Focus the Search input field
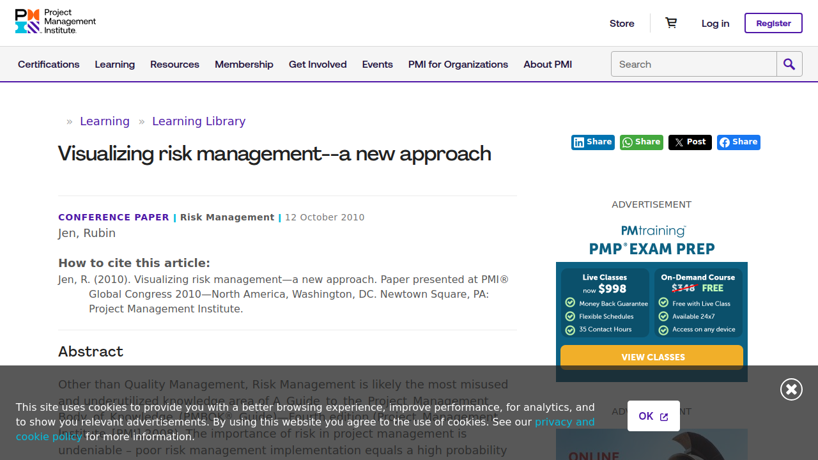 [x=694, y=64]
